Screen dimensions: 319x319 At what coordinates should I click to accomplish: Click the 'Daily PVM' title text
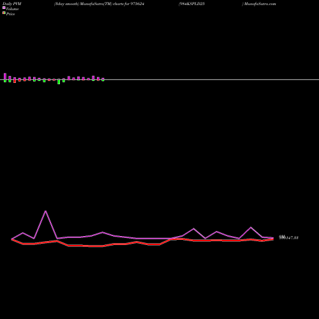coord(12,4)
